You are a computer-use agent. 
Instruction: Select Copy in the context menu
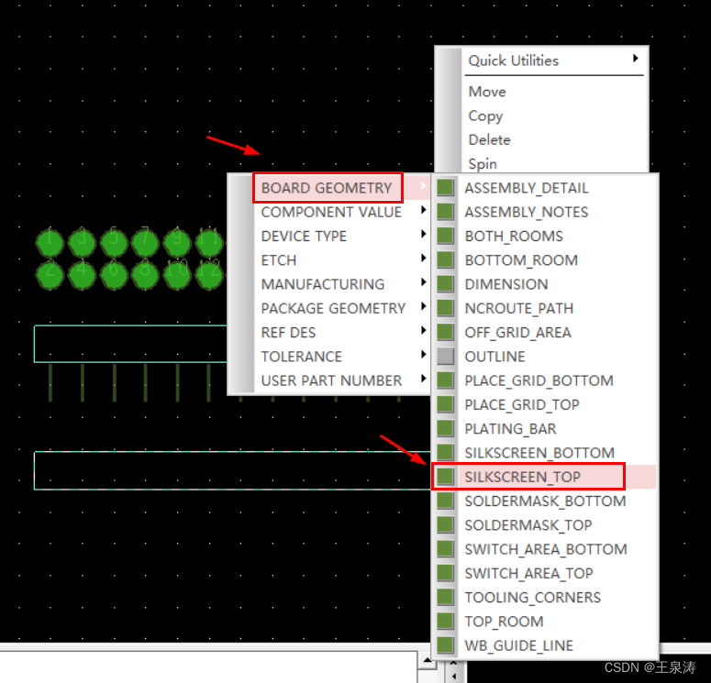485,116
